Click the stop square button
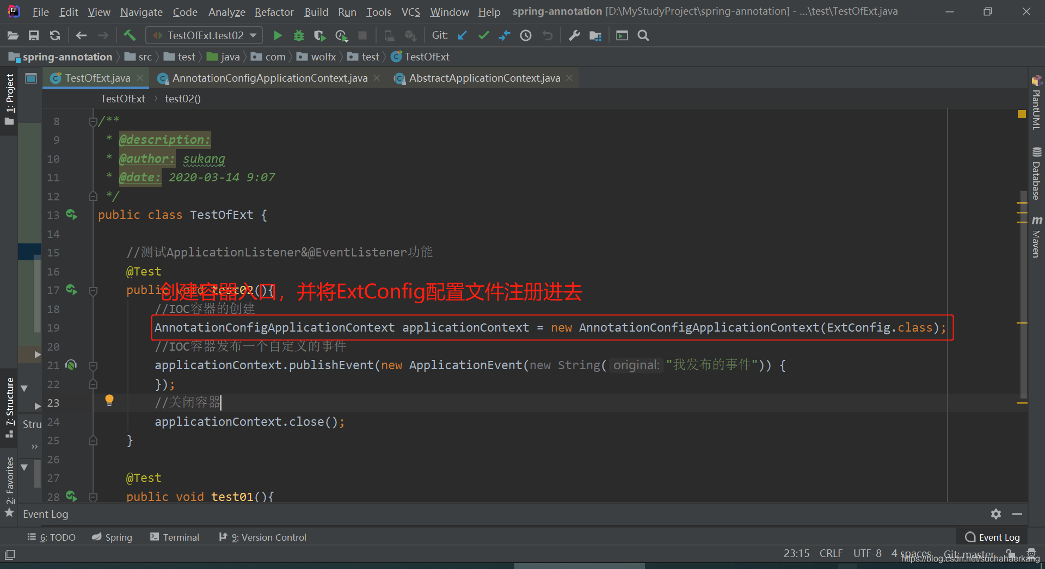 point(362,36)
